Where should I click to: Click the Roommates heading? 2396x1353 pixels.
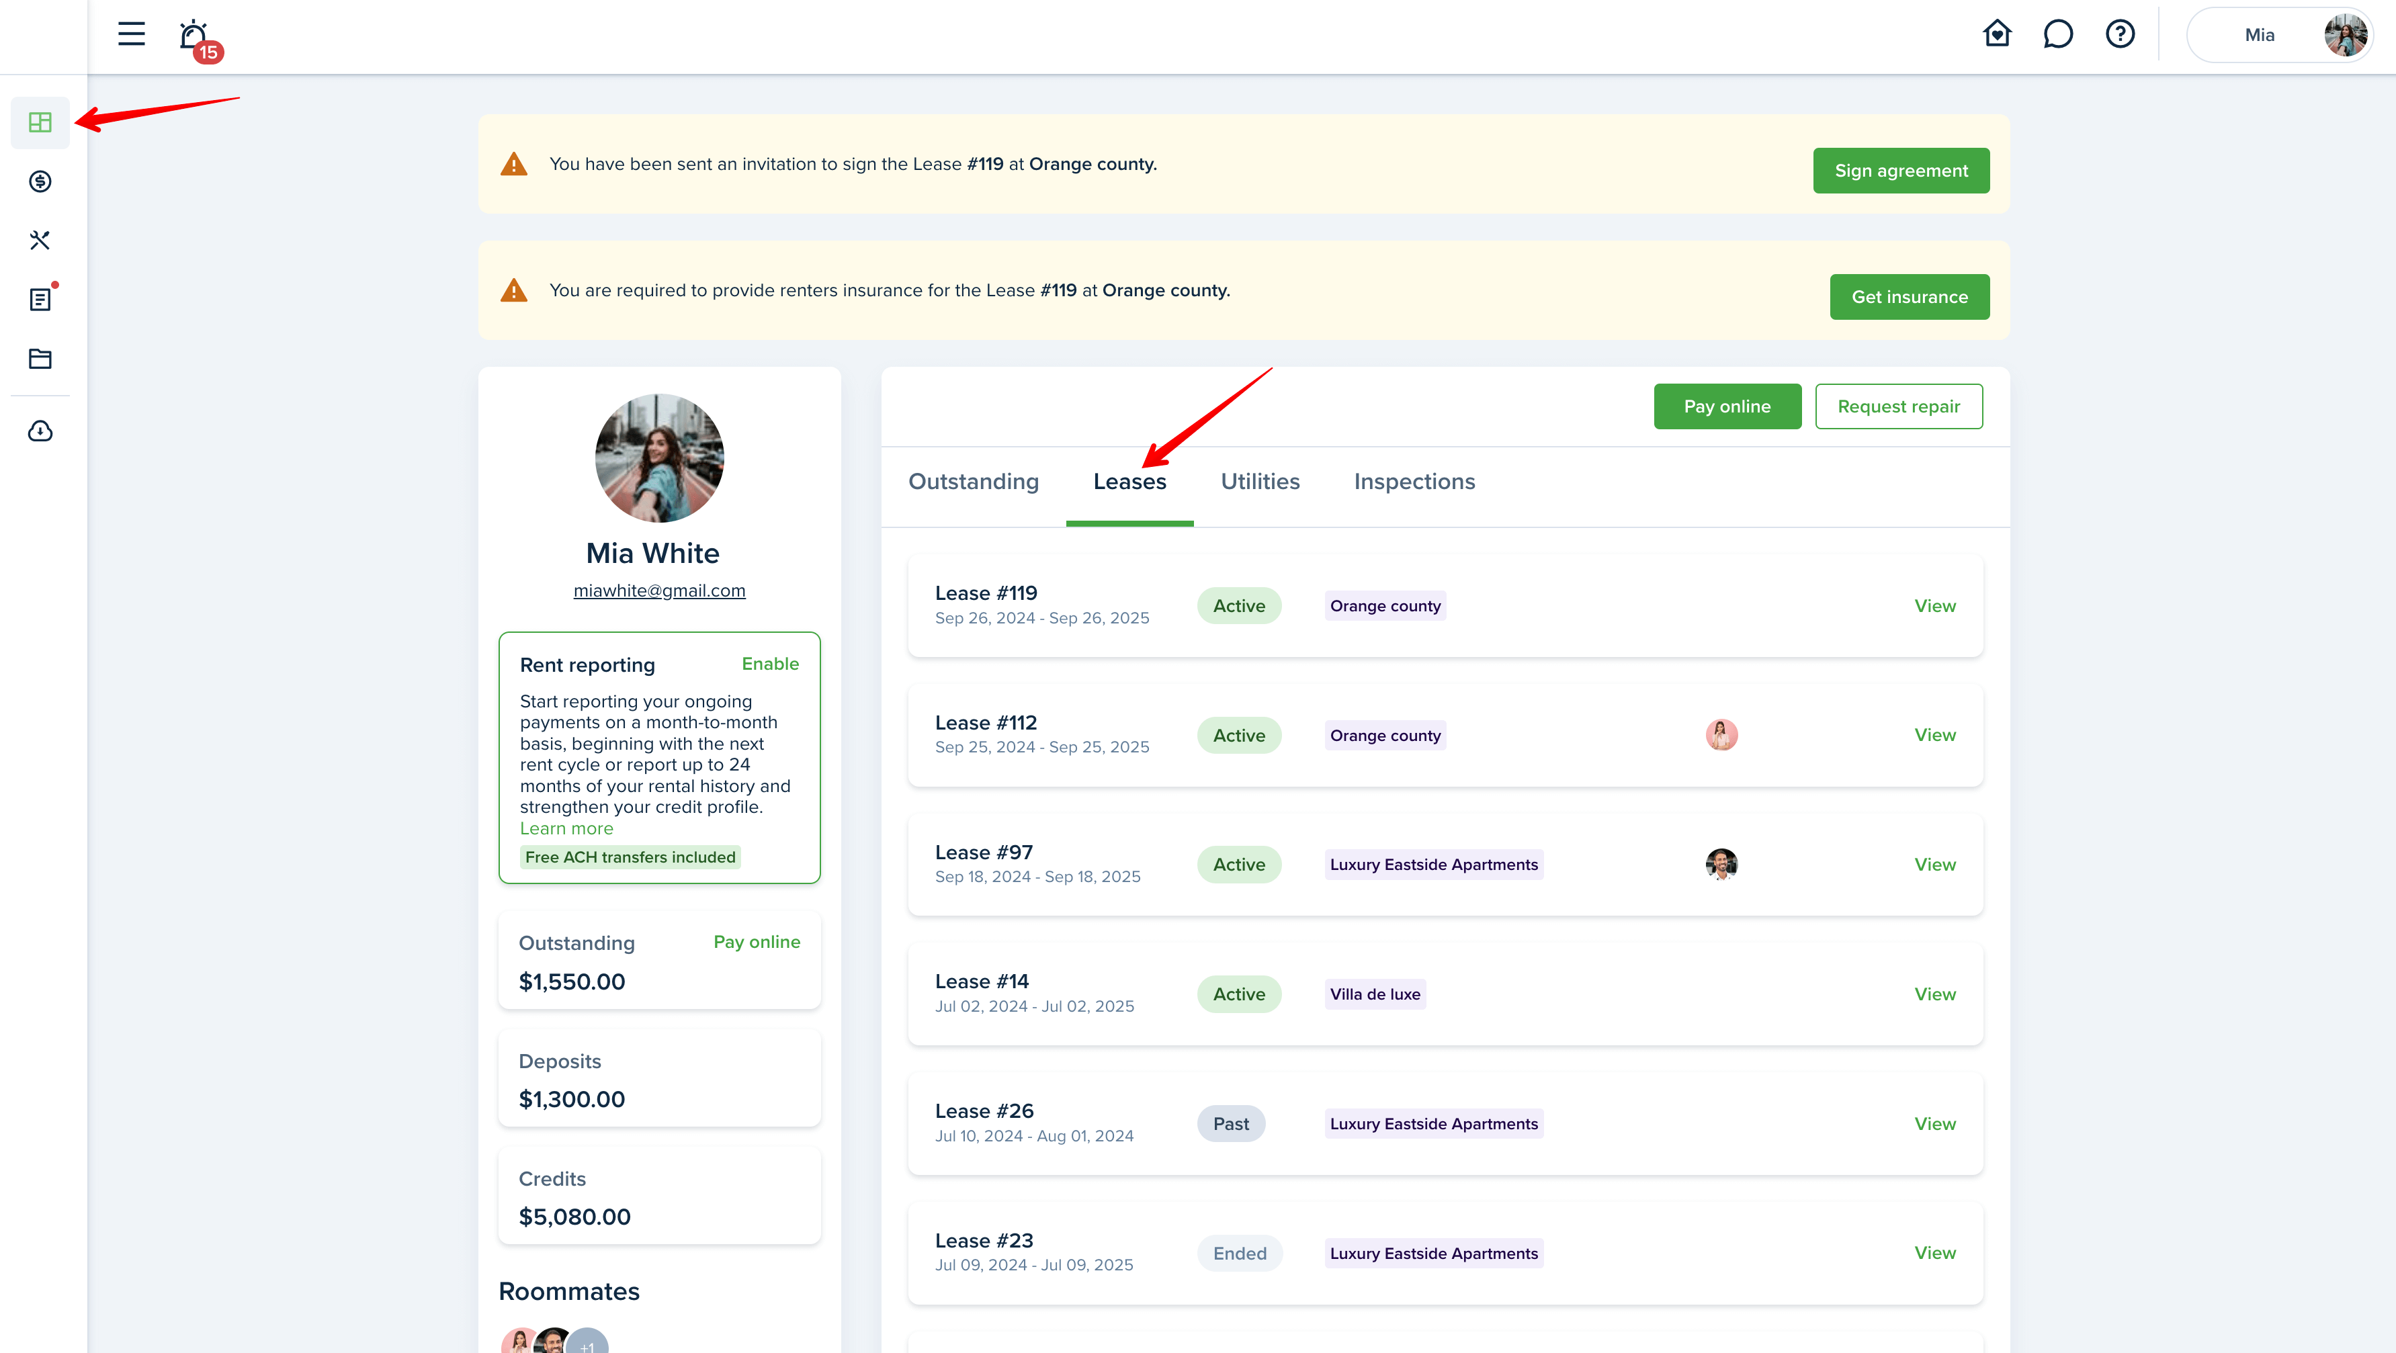pos(568,1292)
